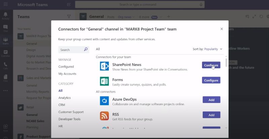Configure the Forms connector
269x139 pixels.
[x=211, y=80]
